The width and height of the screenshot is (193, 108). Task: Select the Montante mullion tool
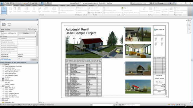pos(62,13)
